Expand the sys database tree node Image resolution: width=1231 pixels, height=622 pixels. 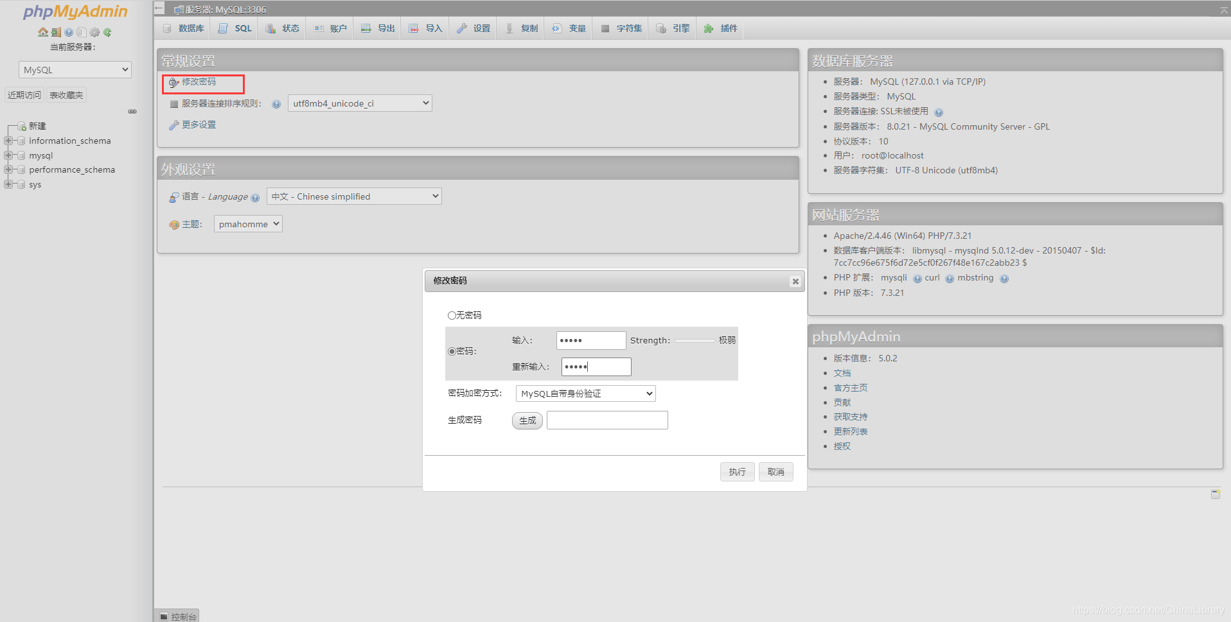pos(8,184)
